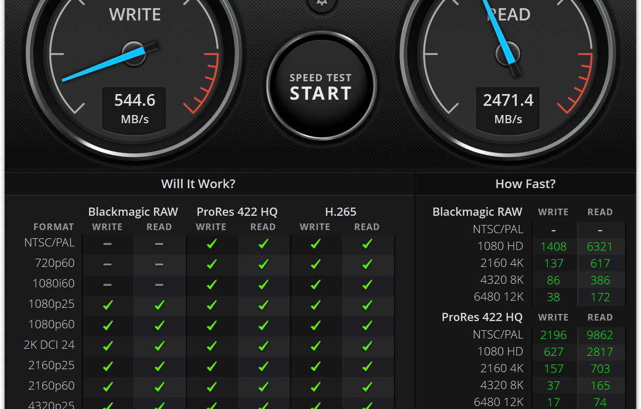
Task: Click 2160p25 ProRes 422 HQ read checkmark
Action: pyautogui.click(x=263, y=367)
